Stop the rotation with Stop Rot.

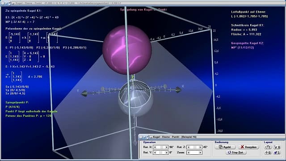[x=236, y=153]
